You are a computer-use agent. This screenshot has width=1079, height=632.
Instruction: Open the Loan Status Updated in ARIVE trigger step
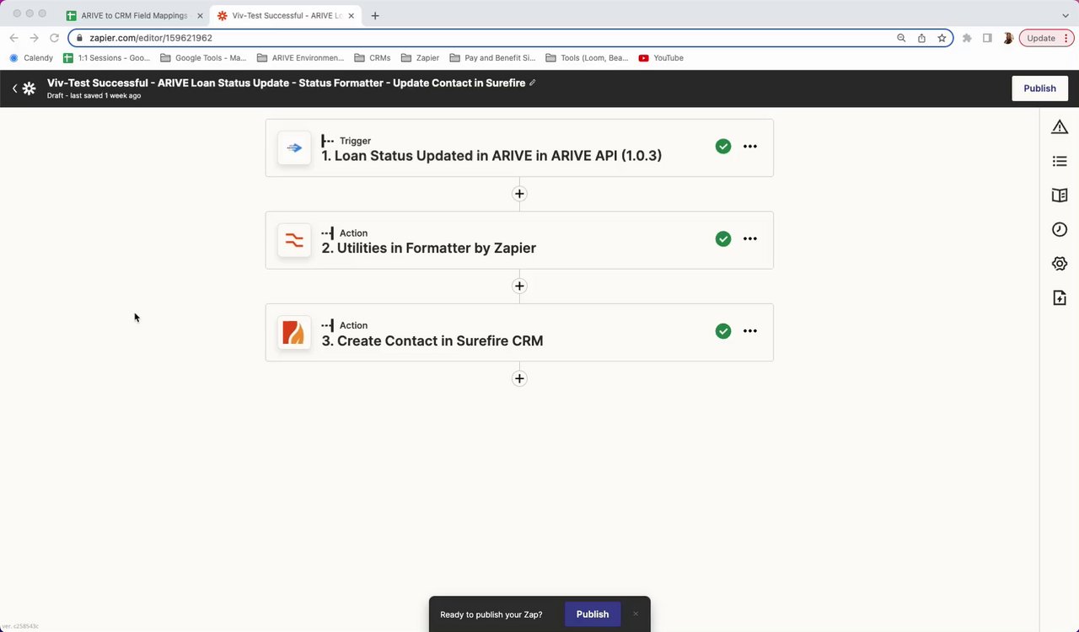click(x=519, y=147)
